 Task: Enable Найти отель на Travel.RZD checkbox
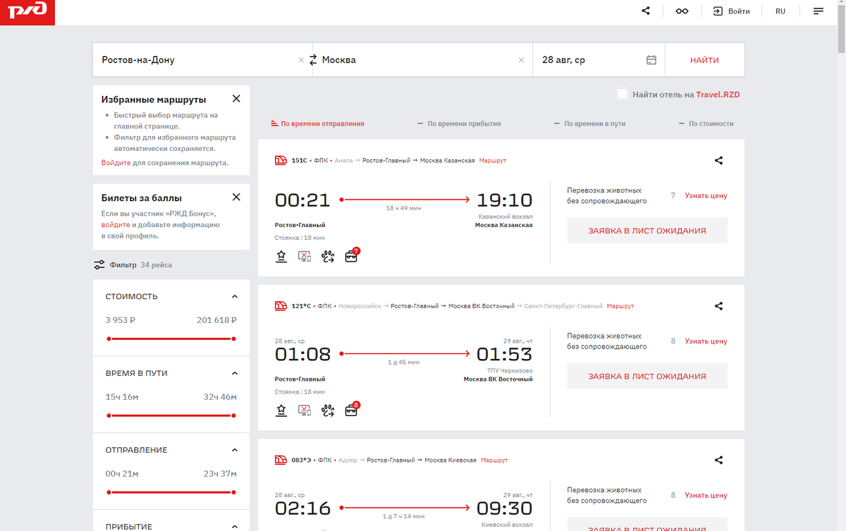[x=622, y=94]
